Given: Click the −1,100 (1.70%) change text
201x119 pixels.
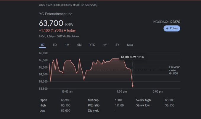Looking at the screenshot, I should [x=51, y=31].
